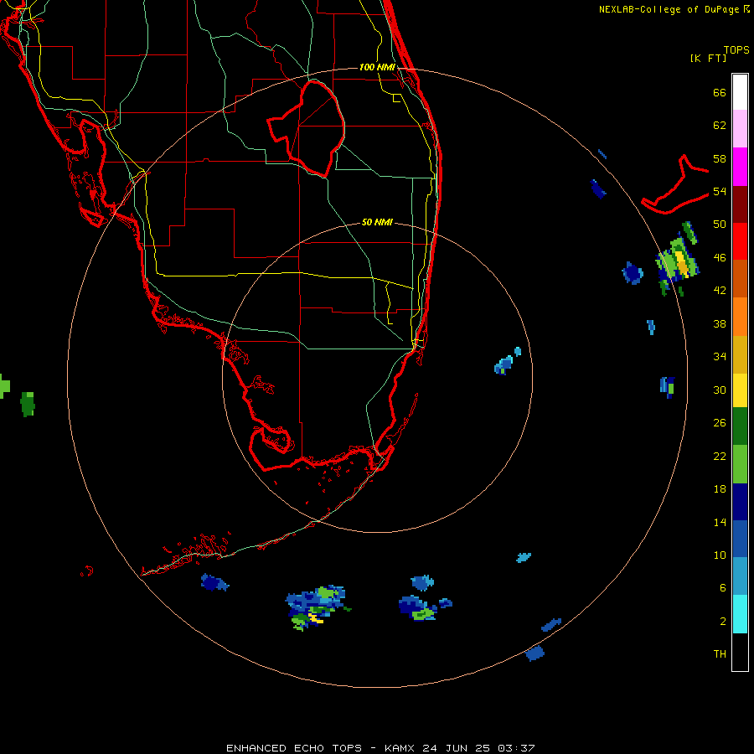Click the TOPS legend title

736,49
